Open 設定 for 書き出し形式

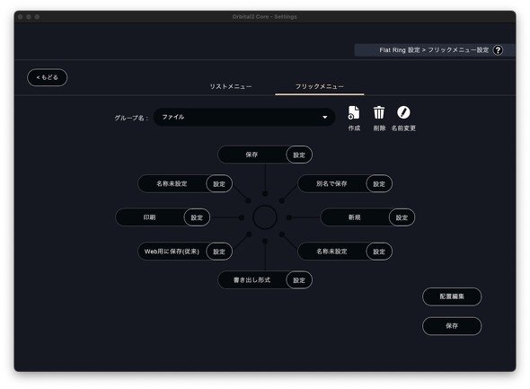299,279
